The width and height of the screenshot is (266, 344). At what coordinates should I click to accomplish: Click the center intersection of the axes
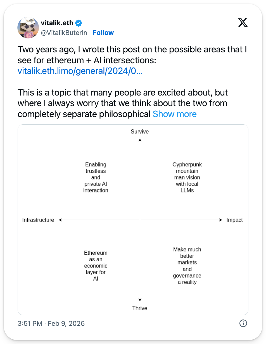pyautogui.click(x=140, y=220)
